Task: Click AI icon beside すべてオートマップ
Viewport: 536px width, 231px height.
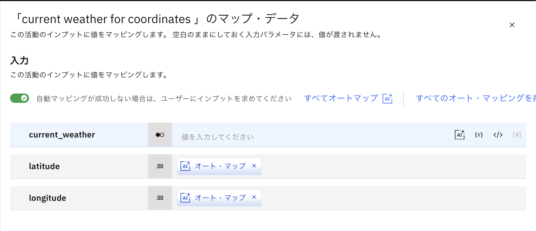Action: click(387, 98)
